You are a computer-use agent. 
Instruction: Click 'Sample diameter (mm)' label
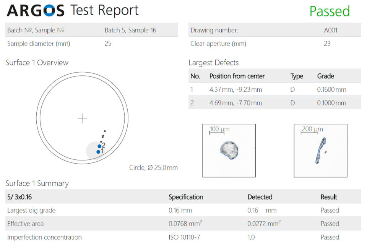point(39,44)
